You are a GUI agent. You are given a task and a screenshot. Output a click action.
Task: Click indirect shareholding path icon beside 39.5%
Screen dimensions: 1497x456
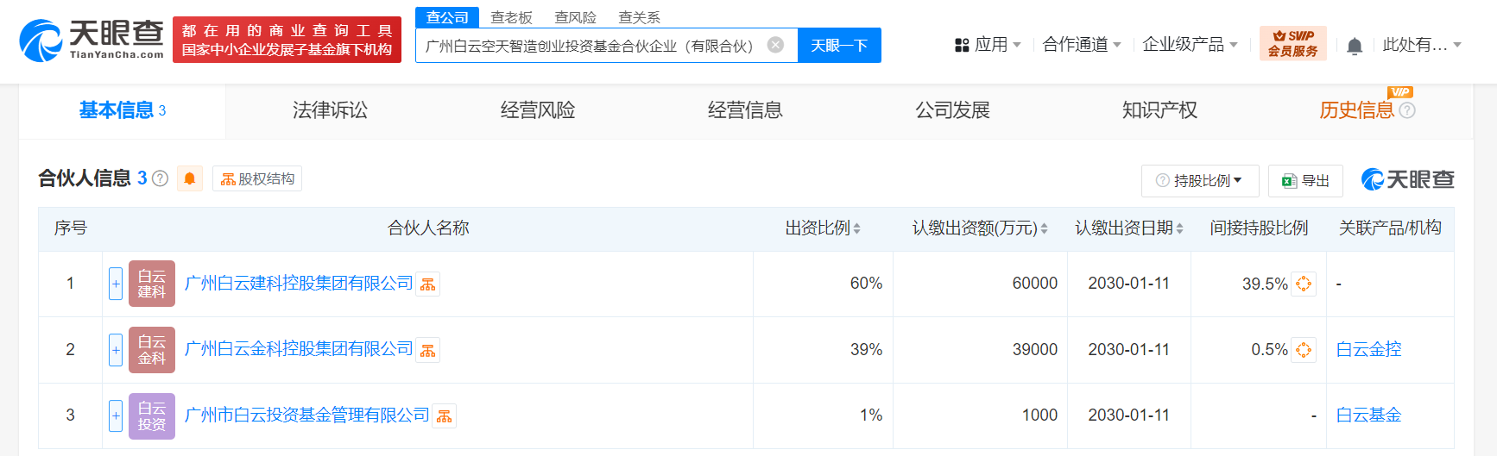(x=1304, y=284)
